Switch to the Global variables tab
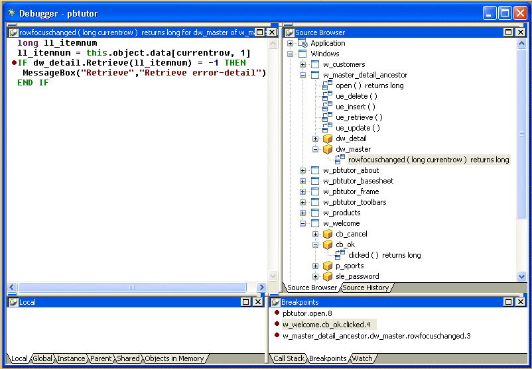532x369 pixels. 42,358
